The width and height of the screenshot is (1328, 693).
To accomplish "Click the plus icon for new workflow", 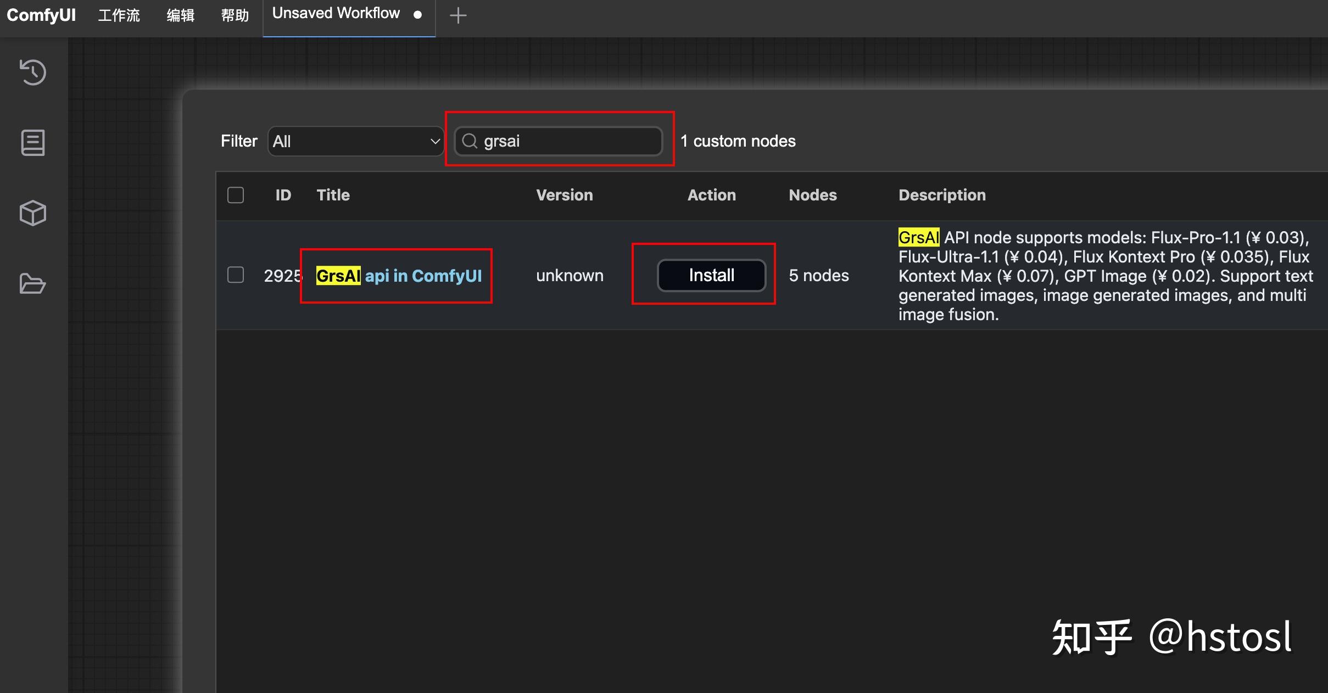I will [x=457, y=15].
